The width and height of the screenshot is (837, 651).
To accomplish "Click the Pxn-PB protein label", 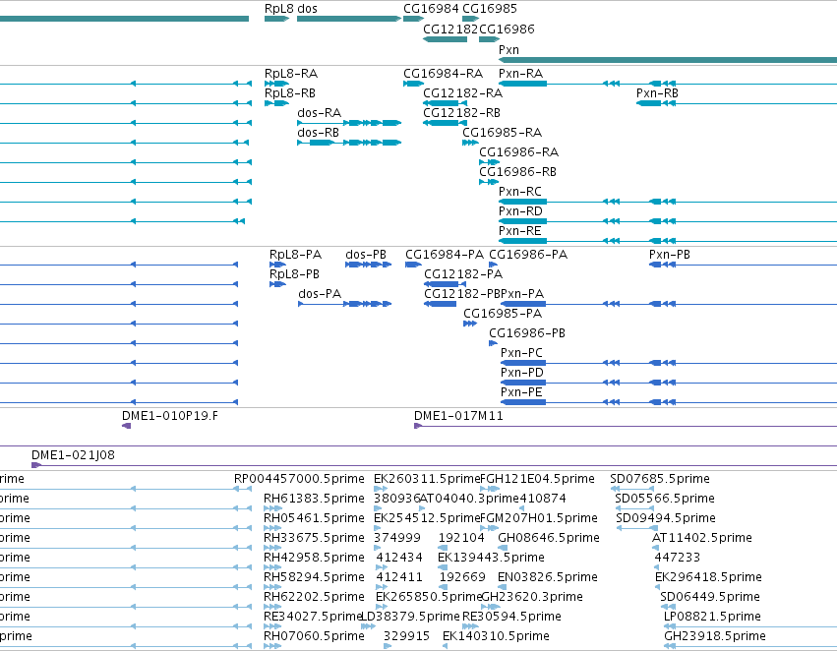I will click(x=670, y=255).
